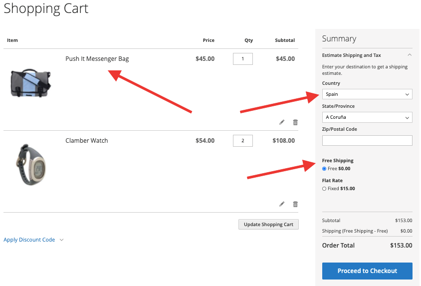Viewport: 421px width, 286px height.
Task: Click the Apply Discount Code link text
Action: tap(29, 240)
